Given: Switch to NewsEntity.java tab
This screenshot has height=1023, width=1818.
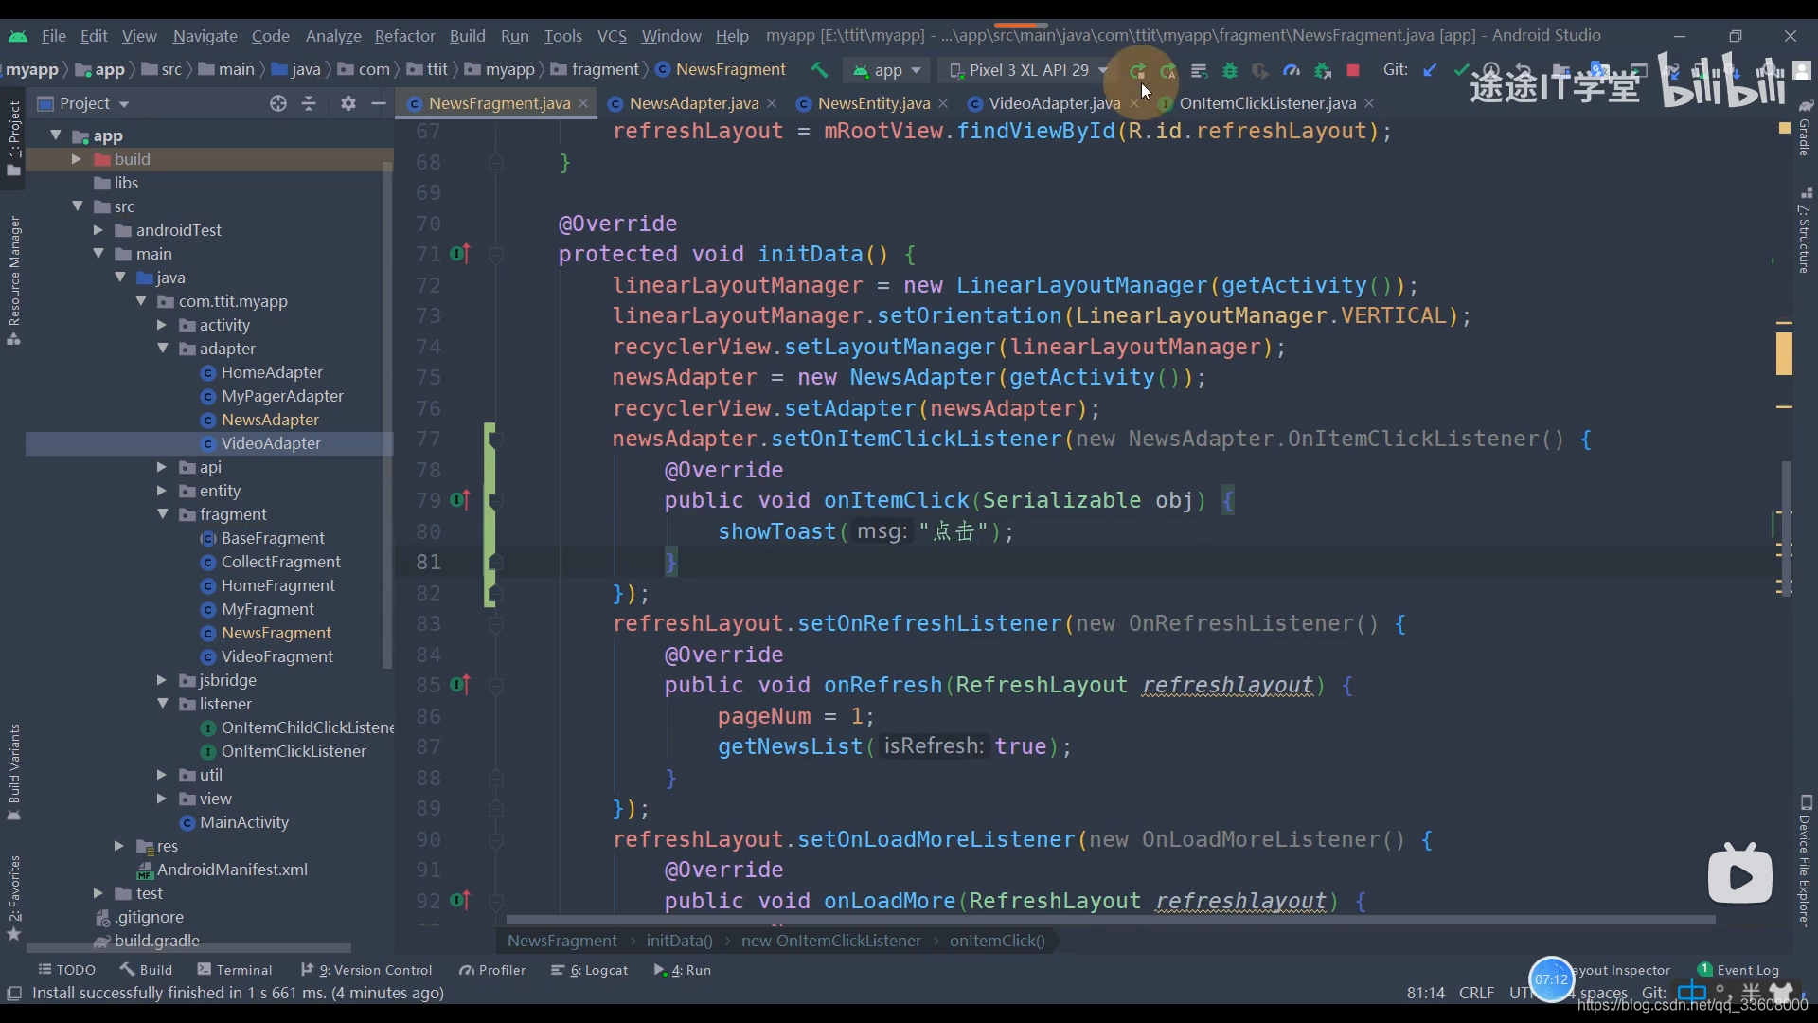Looking at the screenshot, I should 873,103.
